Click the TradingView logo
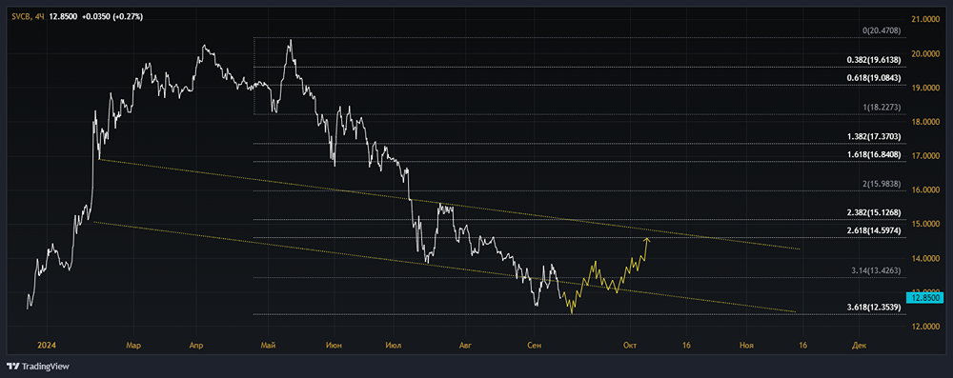This screenshot has height=378, width=953. (38, 367)
